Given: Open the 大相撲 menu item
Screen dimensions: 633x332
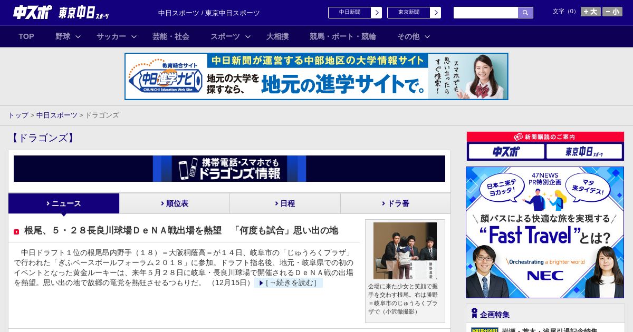Looking at the screenshot, I should pyautogui.click(x=277, y=36).
